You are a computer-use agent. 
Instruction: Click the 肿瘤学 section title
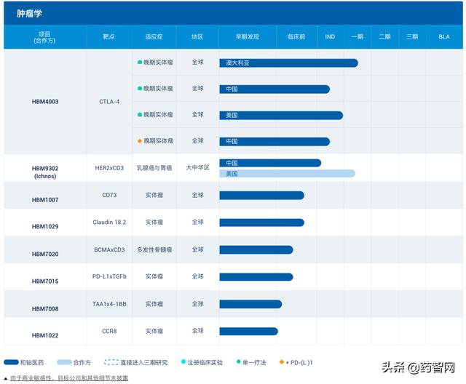(29, 13)
